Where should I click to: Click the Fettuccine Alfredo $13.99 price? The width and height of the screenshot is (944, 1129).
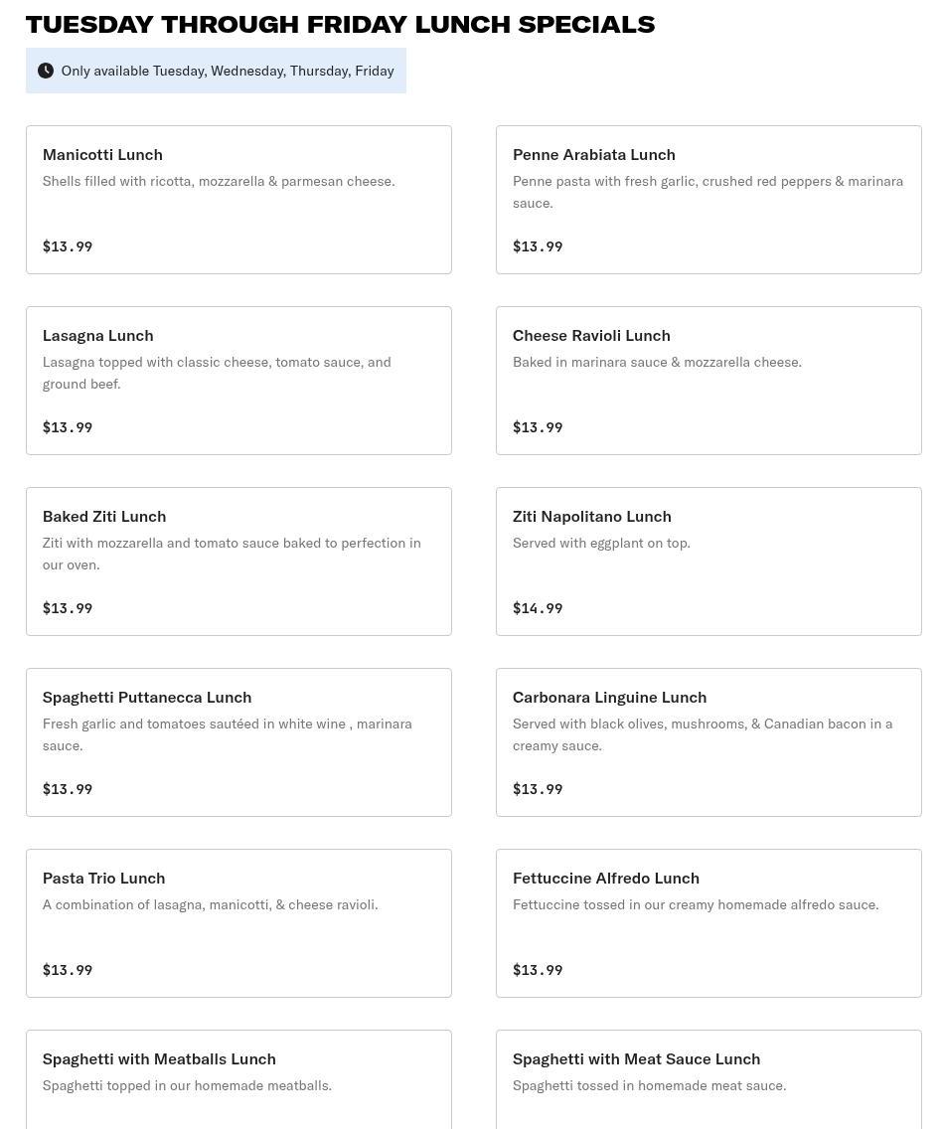coord(538,970)
